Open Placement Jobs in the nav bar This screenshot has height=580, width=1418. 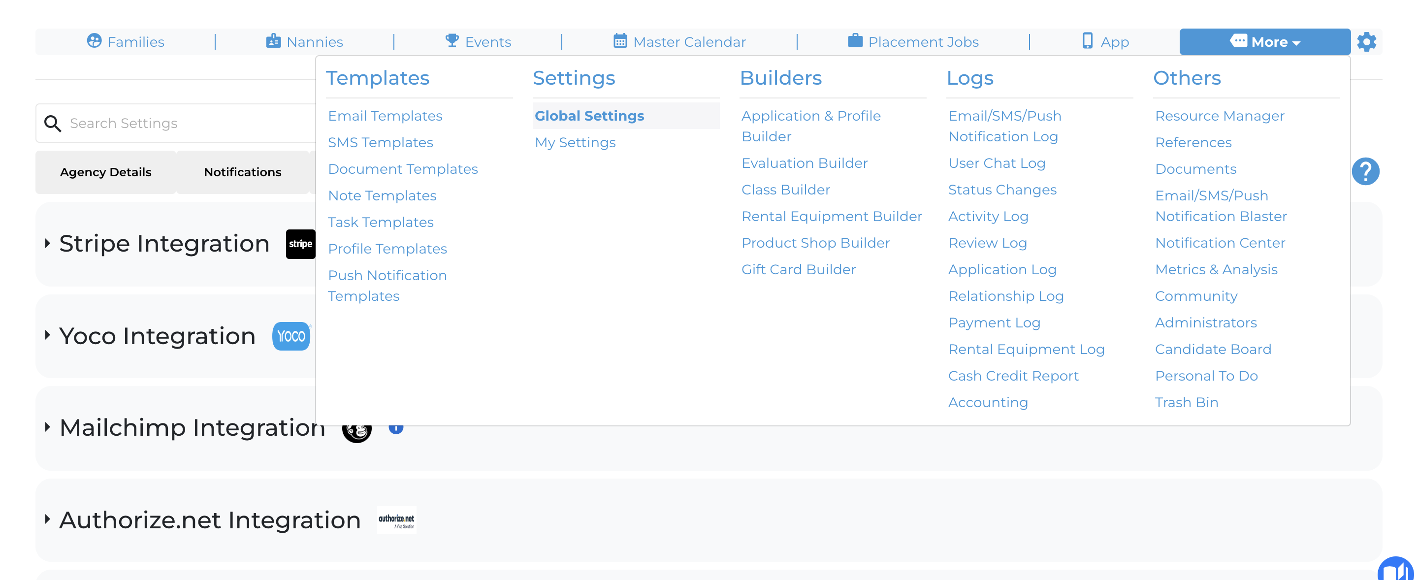point(913,42)
